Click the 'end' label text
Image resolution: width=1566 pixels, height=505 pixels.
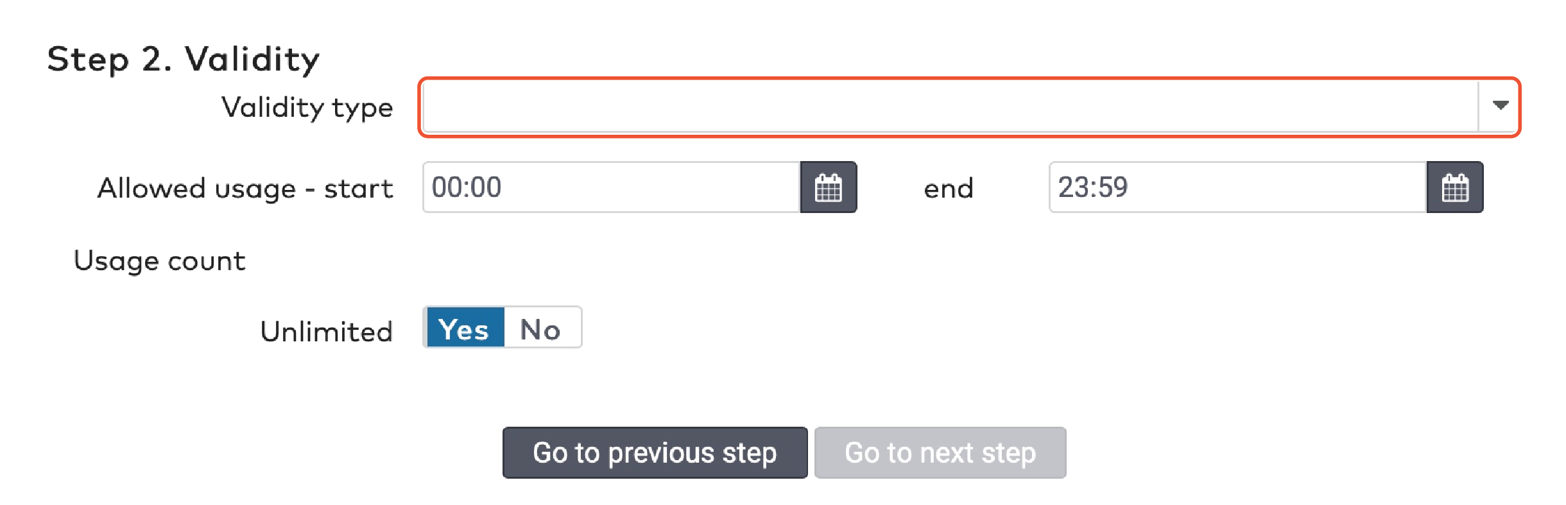pos(948,189)
